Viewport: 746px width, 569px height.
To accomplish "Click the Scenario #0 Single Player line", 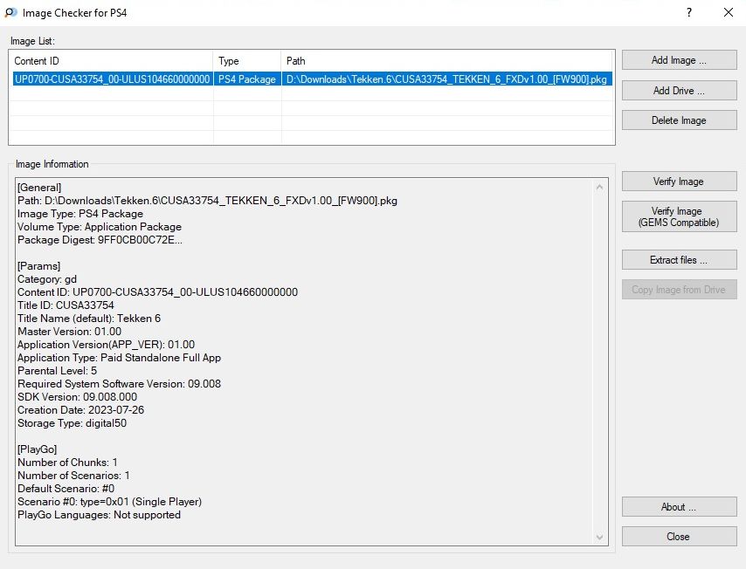I will click(x=110, y=502).
